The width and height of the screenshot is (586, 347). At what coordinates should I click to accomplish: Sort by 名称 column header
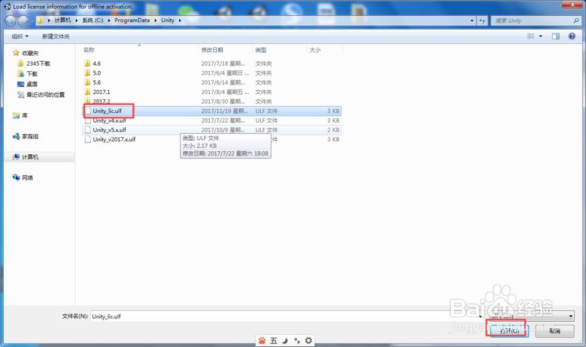pyautogui.click(x=88, y=50)
